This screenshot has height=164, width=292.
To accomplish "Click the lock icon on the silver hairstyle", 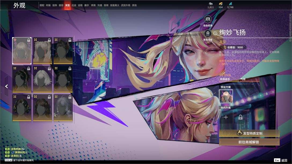I will tap(70, 97).
